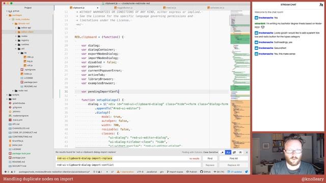Click the Publish icon in status bar

coord(187,172)
